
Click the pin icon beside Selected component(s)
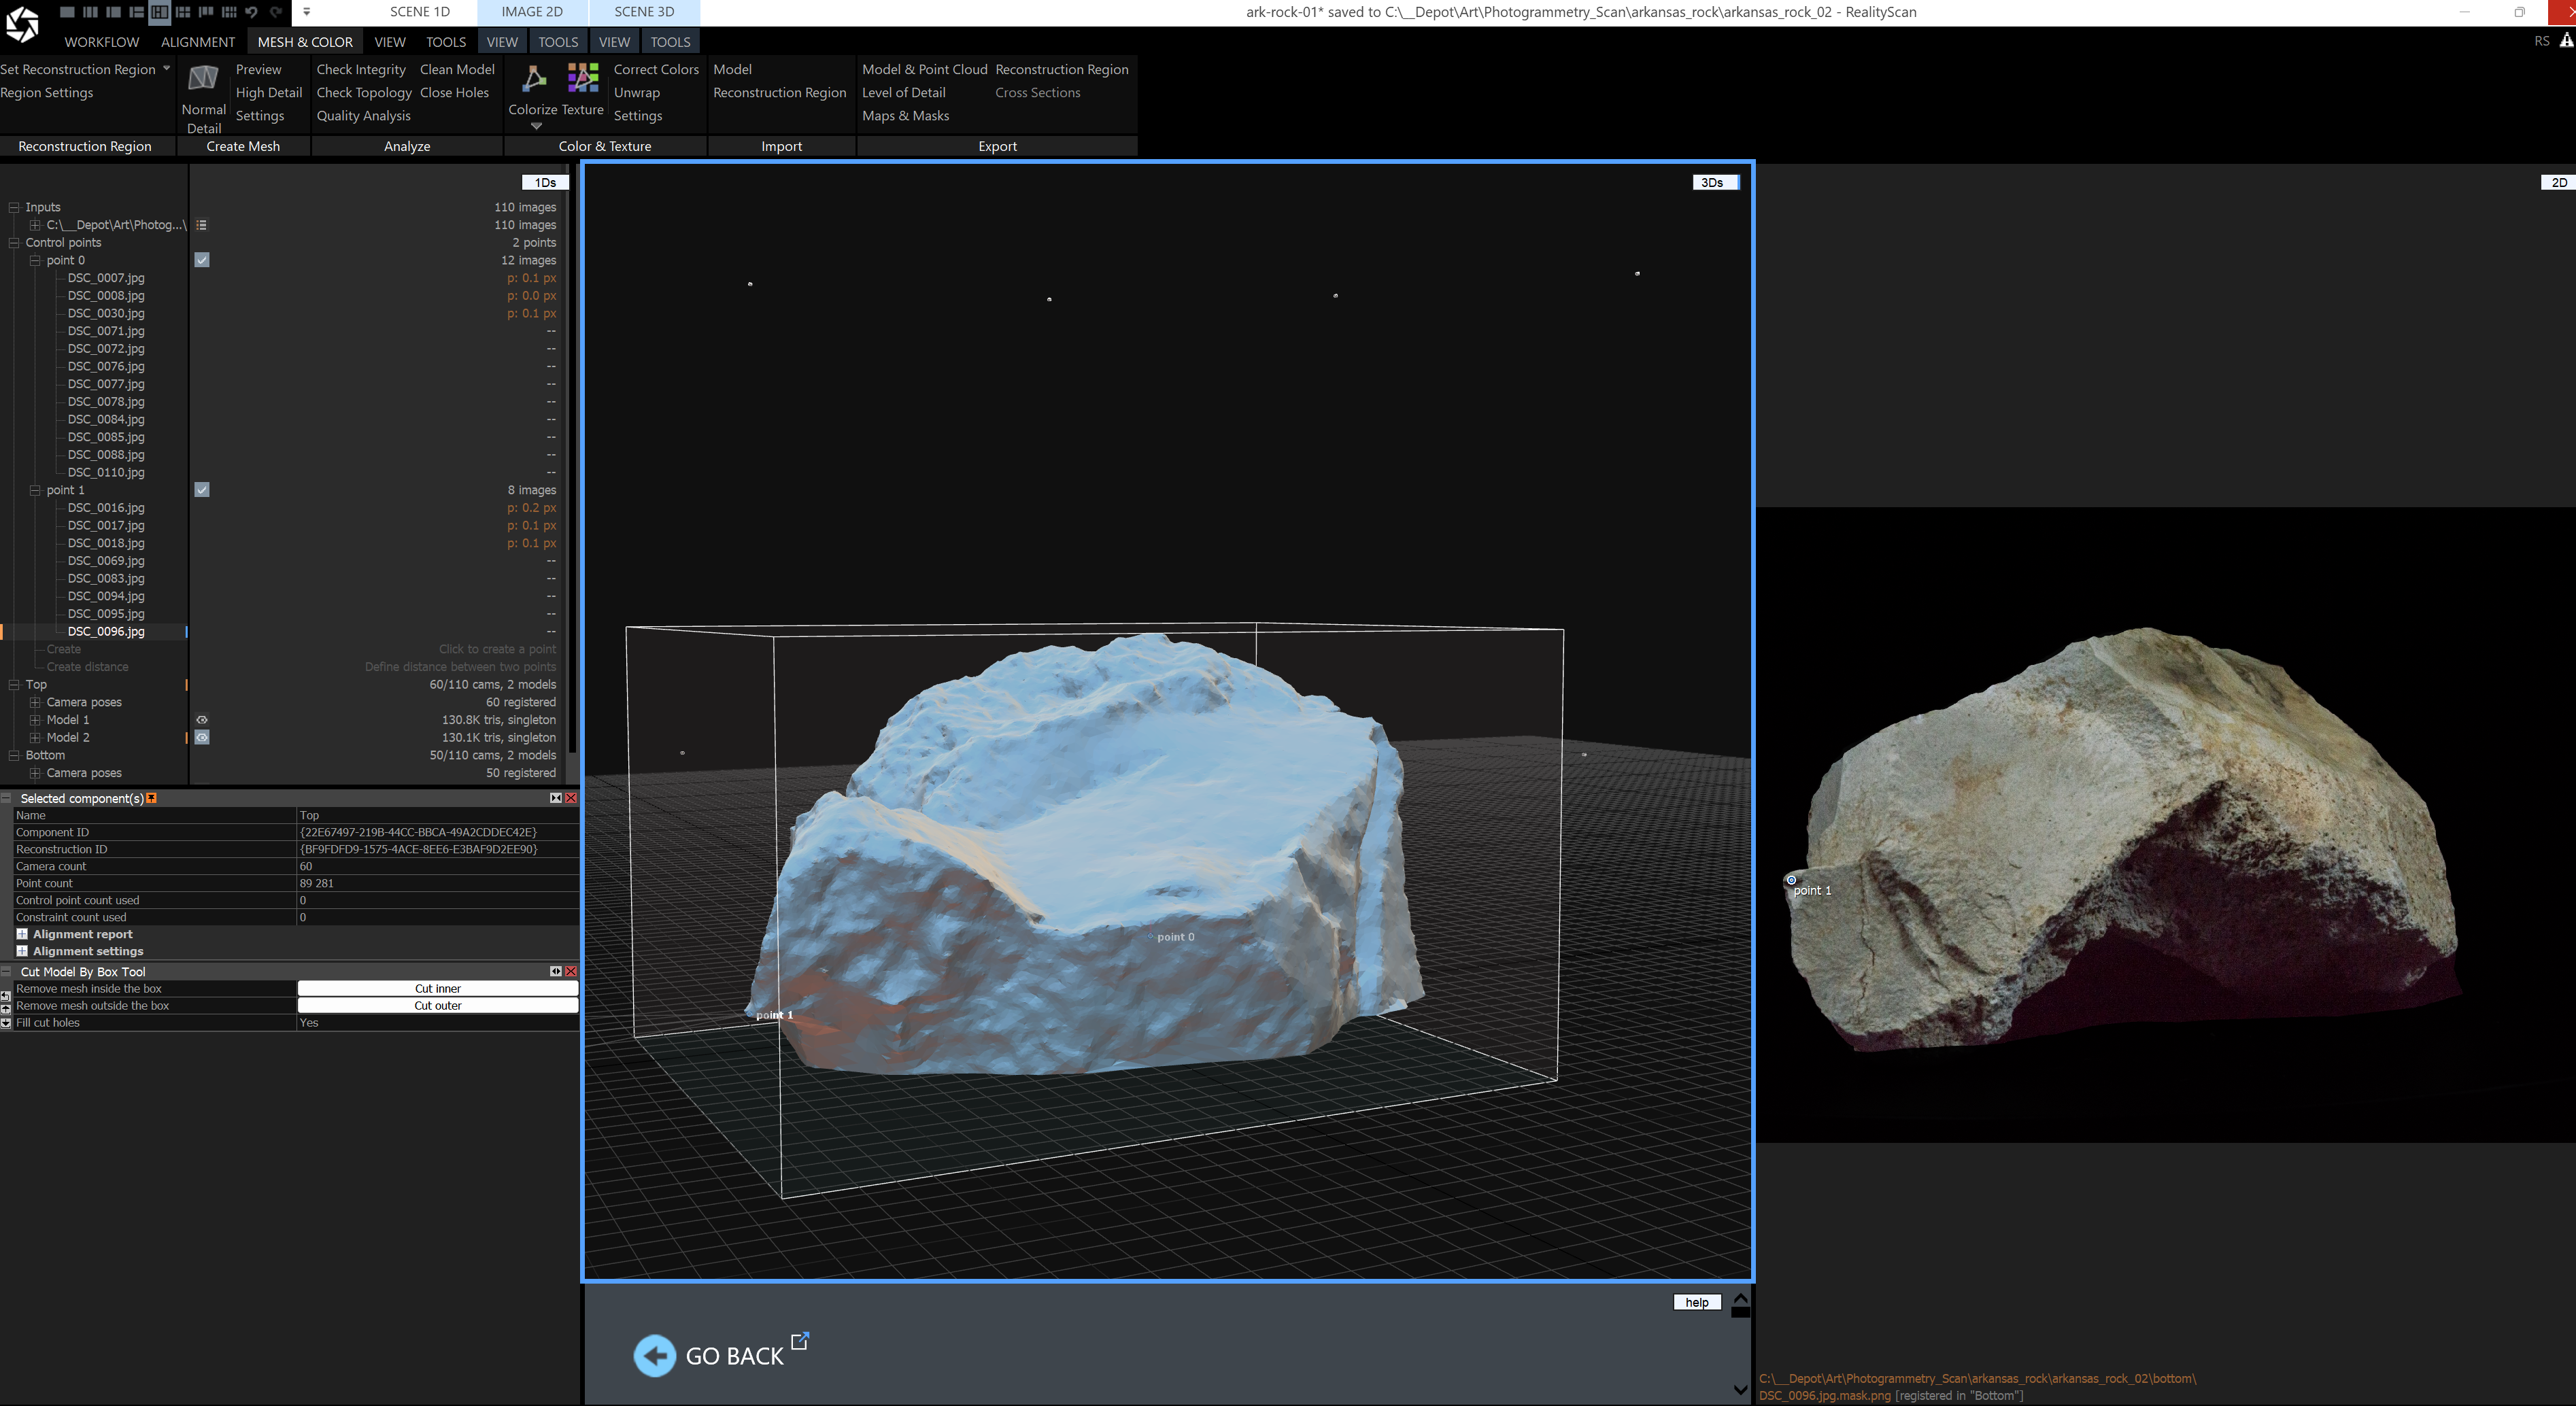[x=152, y=798]
